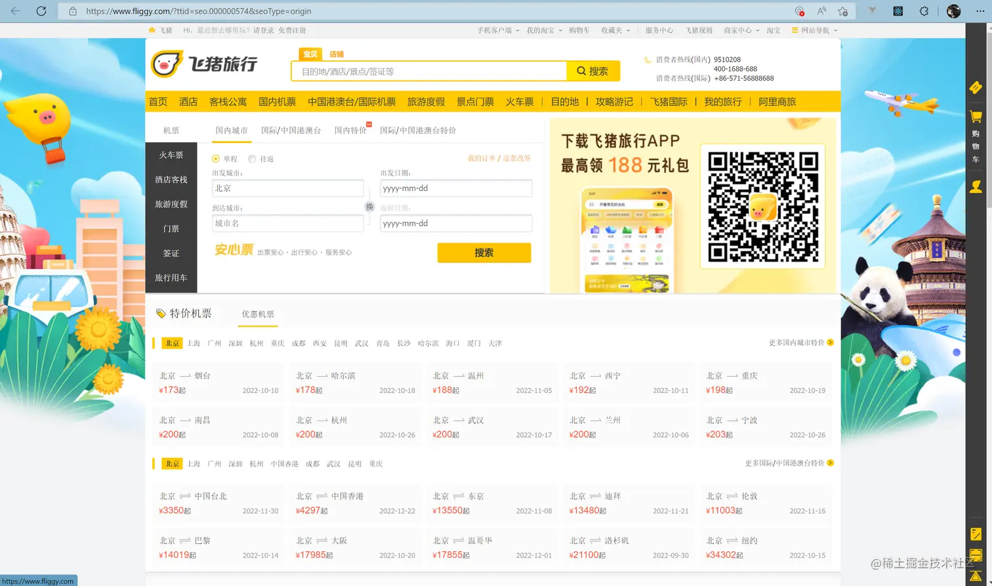Click the home icon beside 飞猪
992x586 pixels.
152,30
